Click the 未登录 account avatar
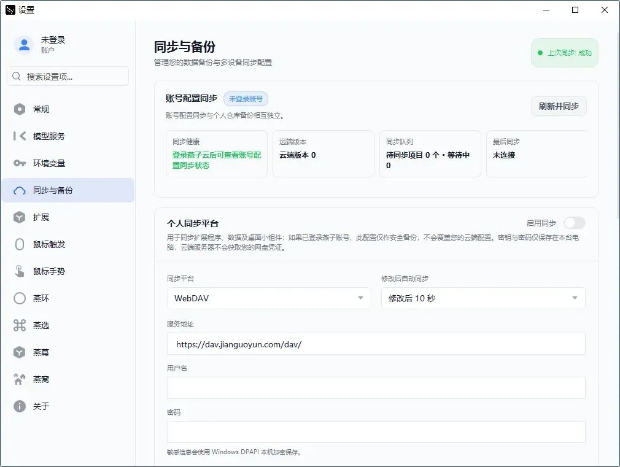The image size is (620, 467). pos(24,44)
